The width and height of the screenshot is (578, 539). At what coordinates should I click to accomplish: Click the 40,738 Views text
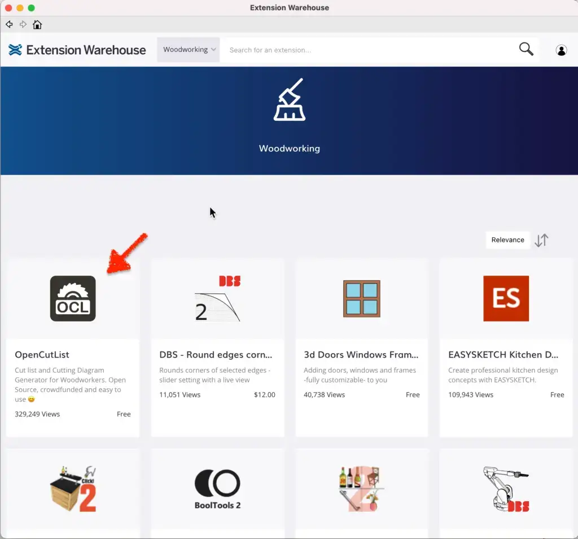pyautogui.click(x=324, y=395)
